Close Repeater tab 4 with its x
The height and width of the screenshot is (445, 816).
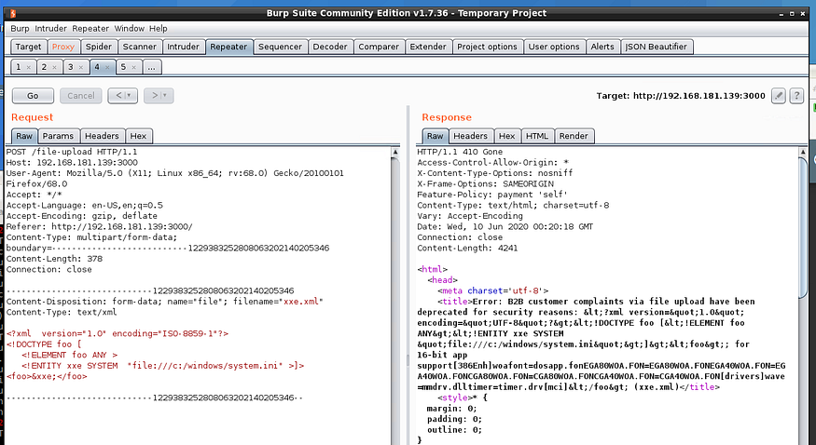pyautogui.click(x=107, y=67)
